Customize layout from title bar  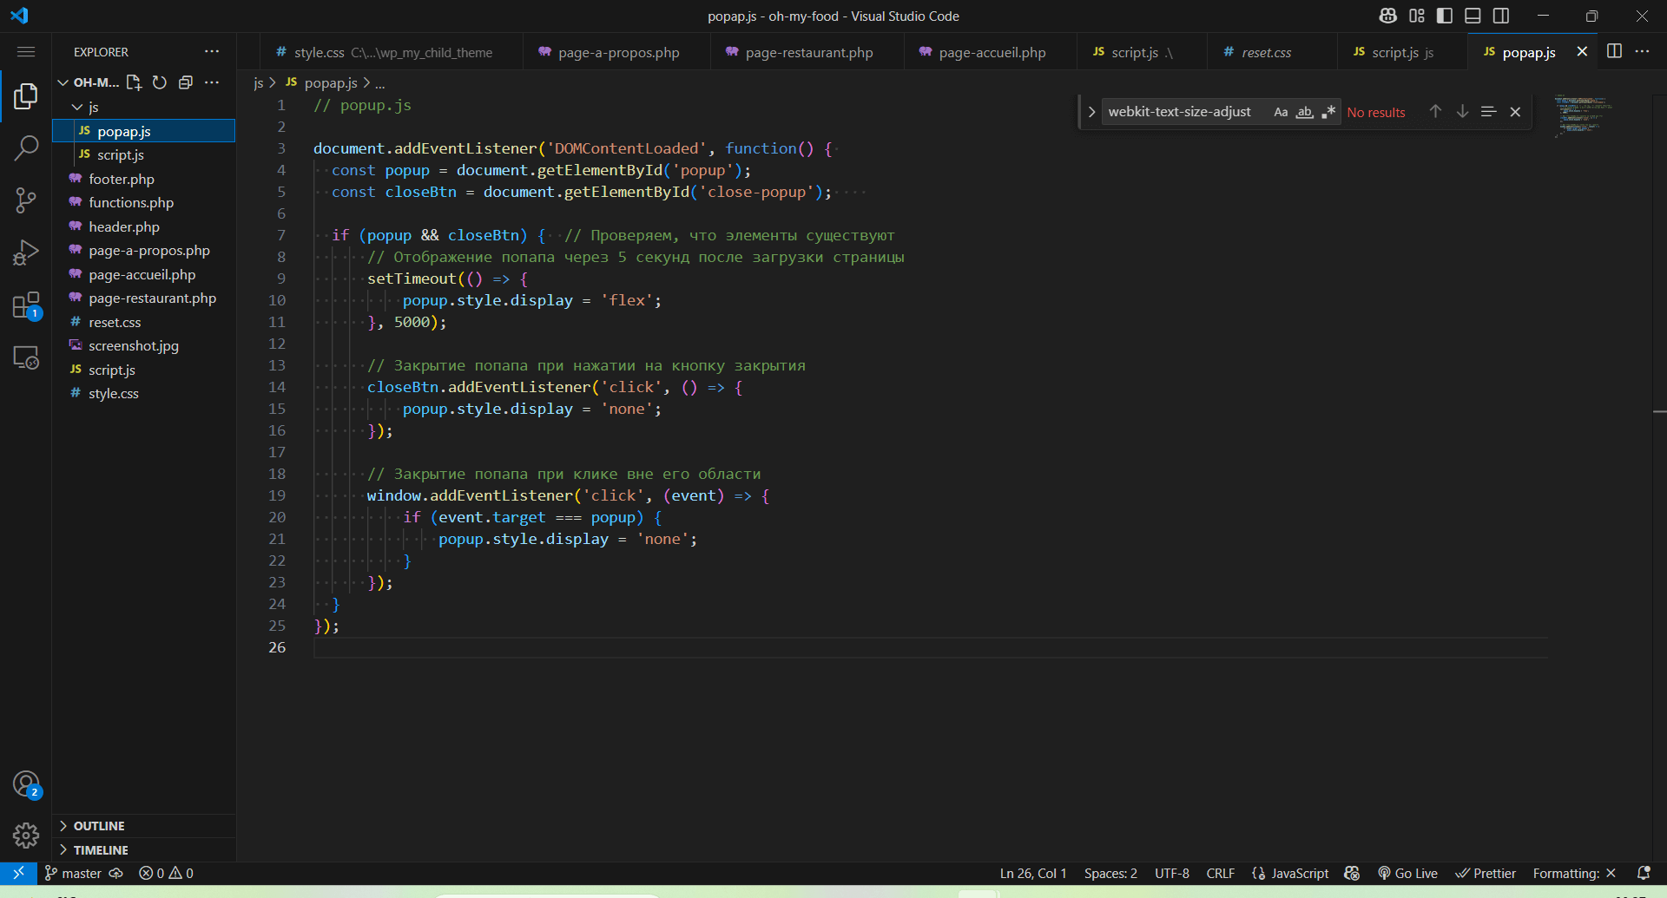[x=1417, y=16]
